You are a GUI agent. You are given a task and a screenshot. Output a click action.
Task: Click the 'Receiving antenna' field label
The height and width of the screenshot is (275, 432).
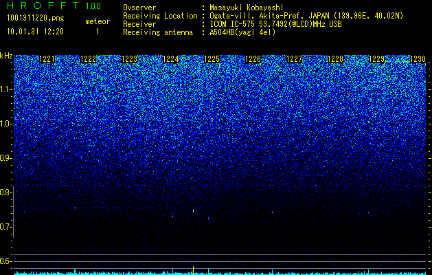point(158,32)
